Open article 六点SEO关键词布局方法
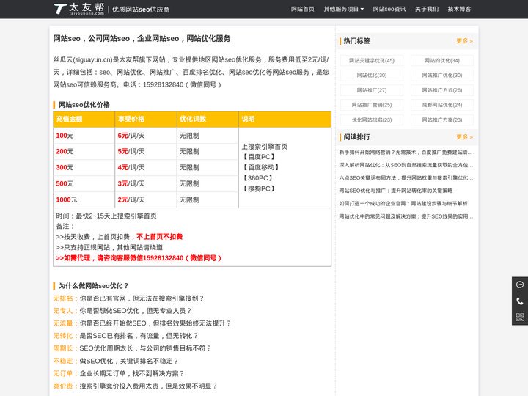 click(x=406, y=177)
